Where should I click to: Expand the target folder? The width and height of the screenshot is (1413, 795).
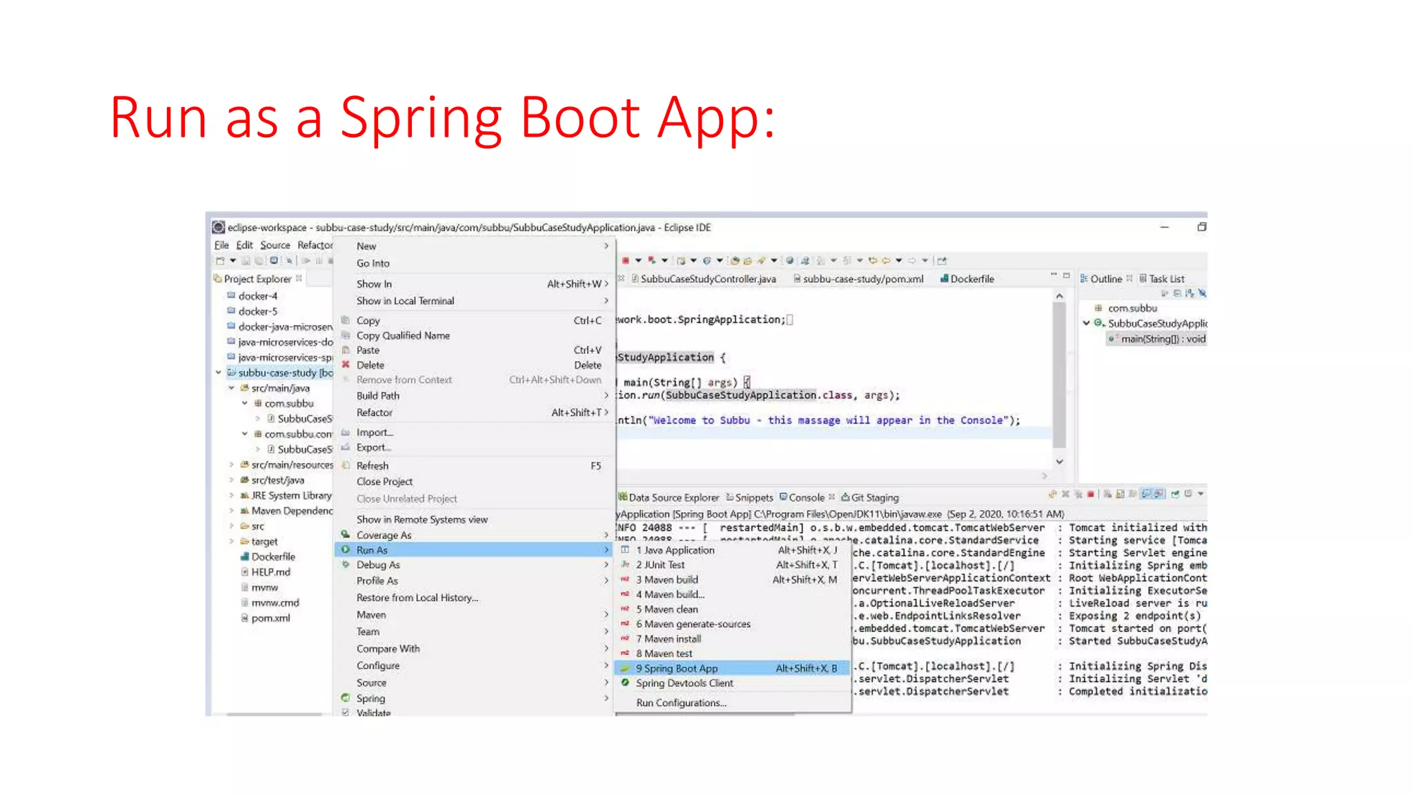coord(232,541)
